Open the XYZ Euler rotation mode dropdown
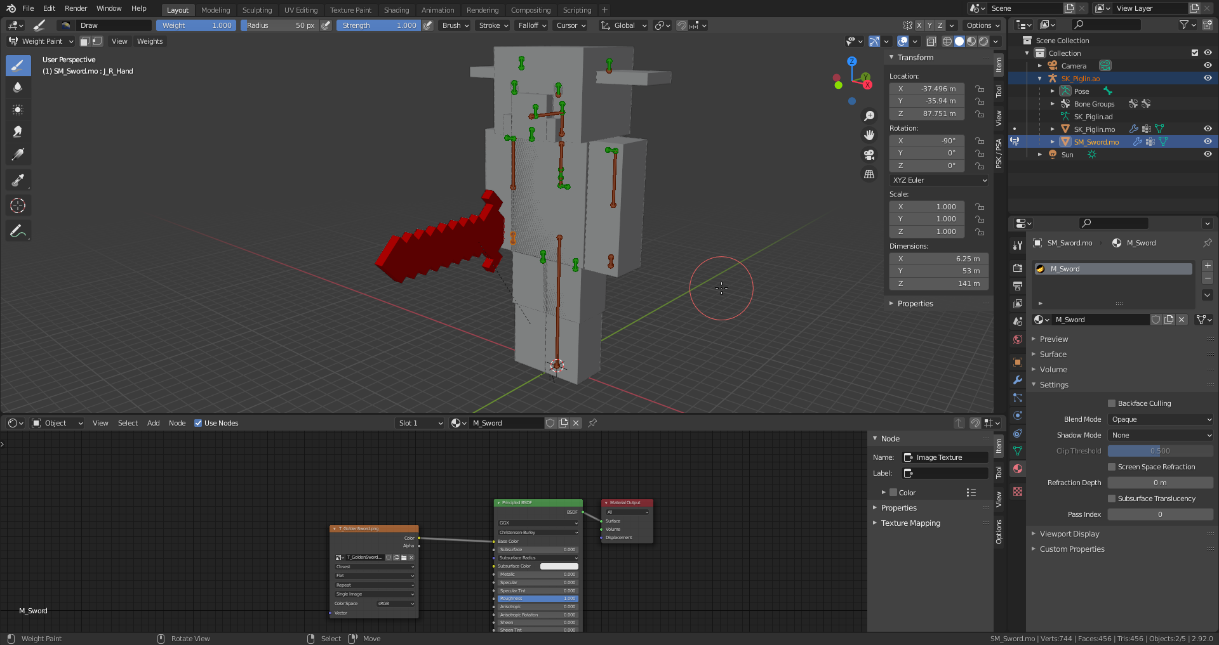Viewport: 1219px width, 645px height. point(939,180)
